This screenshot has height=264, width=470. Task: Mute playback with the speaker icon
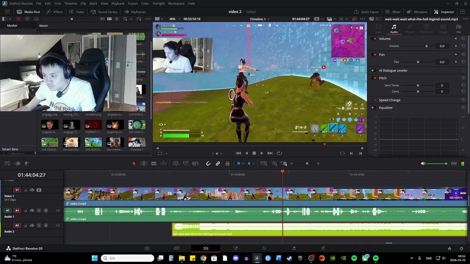423,164
